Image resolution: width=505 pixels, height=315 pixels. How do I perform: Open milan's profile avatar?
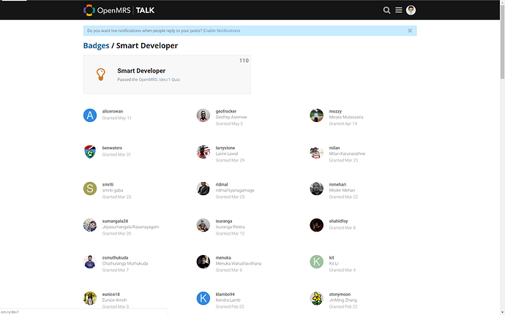pyautogui.click(x=317, y=152)
